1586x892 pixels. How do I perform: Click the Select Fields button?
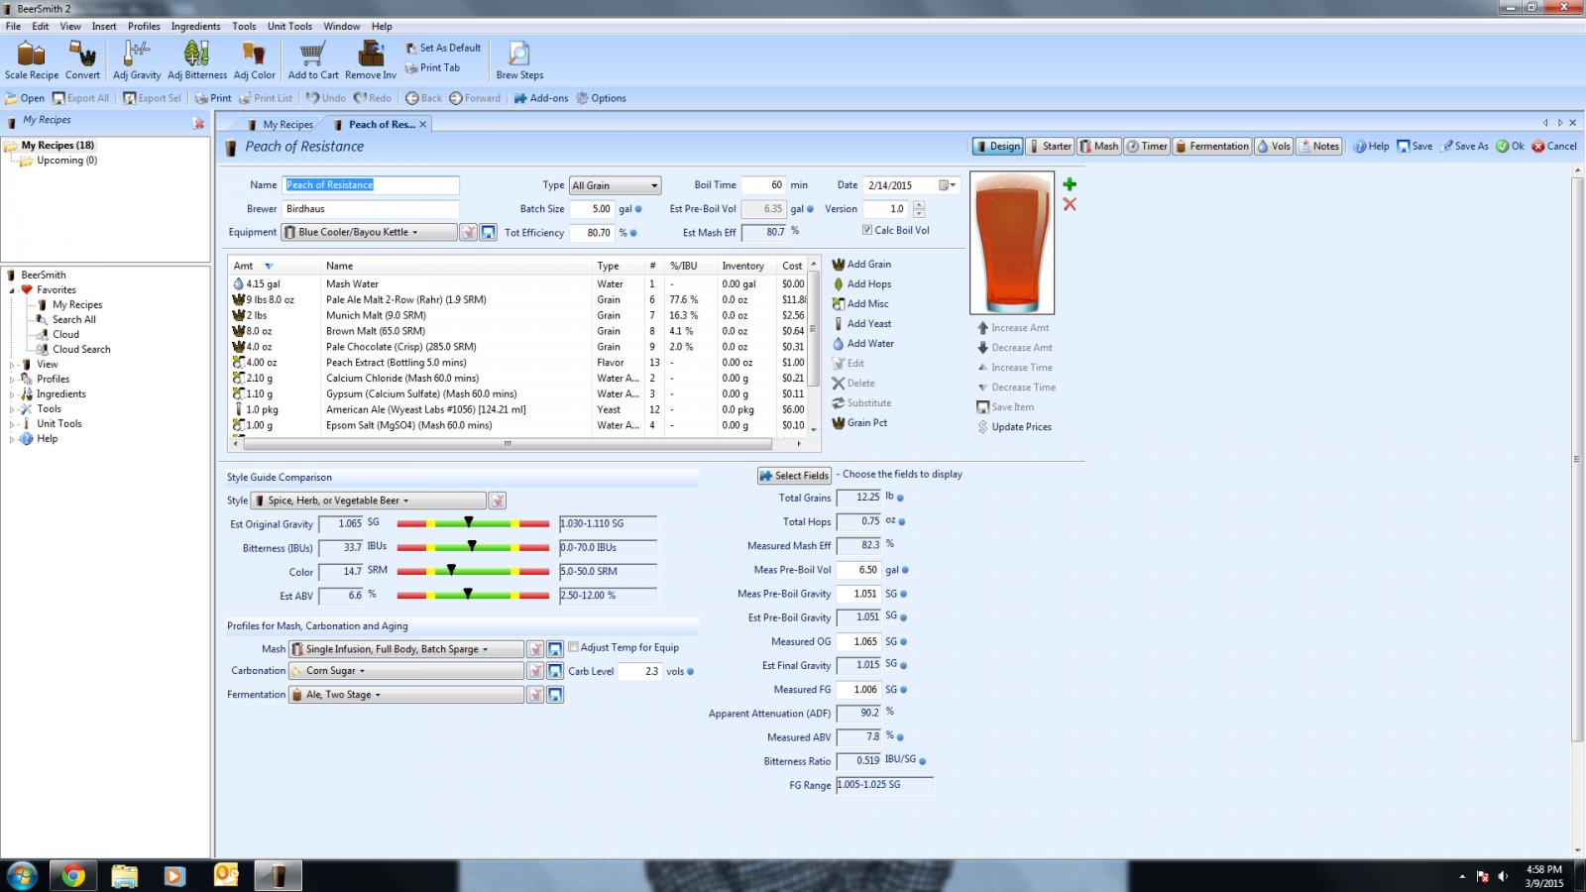794,476
